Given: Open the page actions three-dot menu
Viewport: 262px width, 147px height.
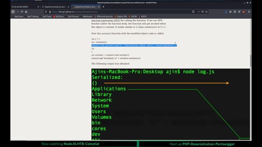Looking at the screenshot, I should pyautogui.click(x=199, y=12).
